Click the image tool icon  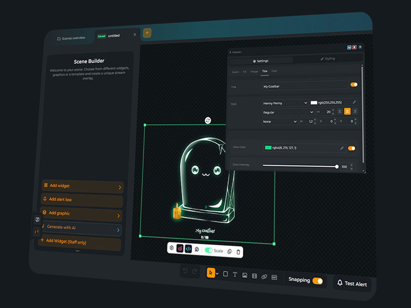pos(245,275)
